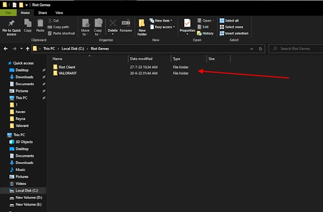Expand the address bar history dropdown
Image resolution: width=323 pixels, height=212 pixels.
point(251,49)
